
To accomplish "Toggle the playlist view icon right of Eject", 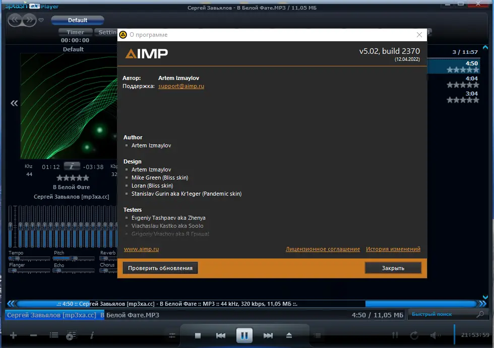I will pyautogui.click(x=318, y=336).
